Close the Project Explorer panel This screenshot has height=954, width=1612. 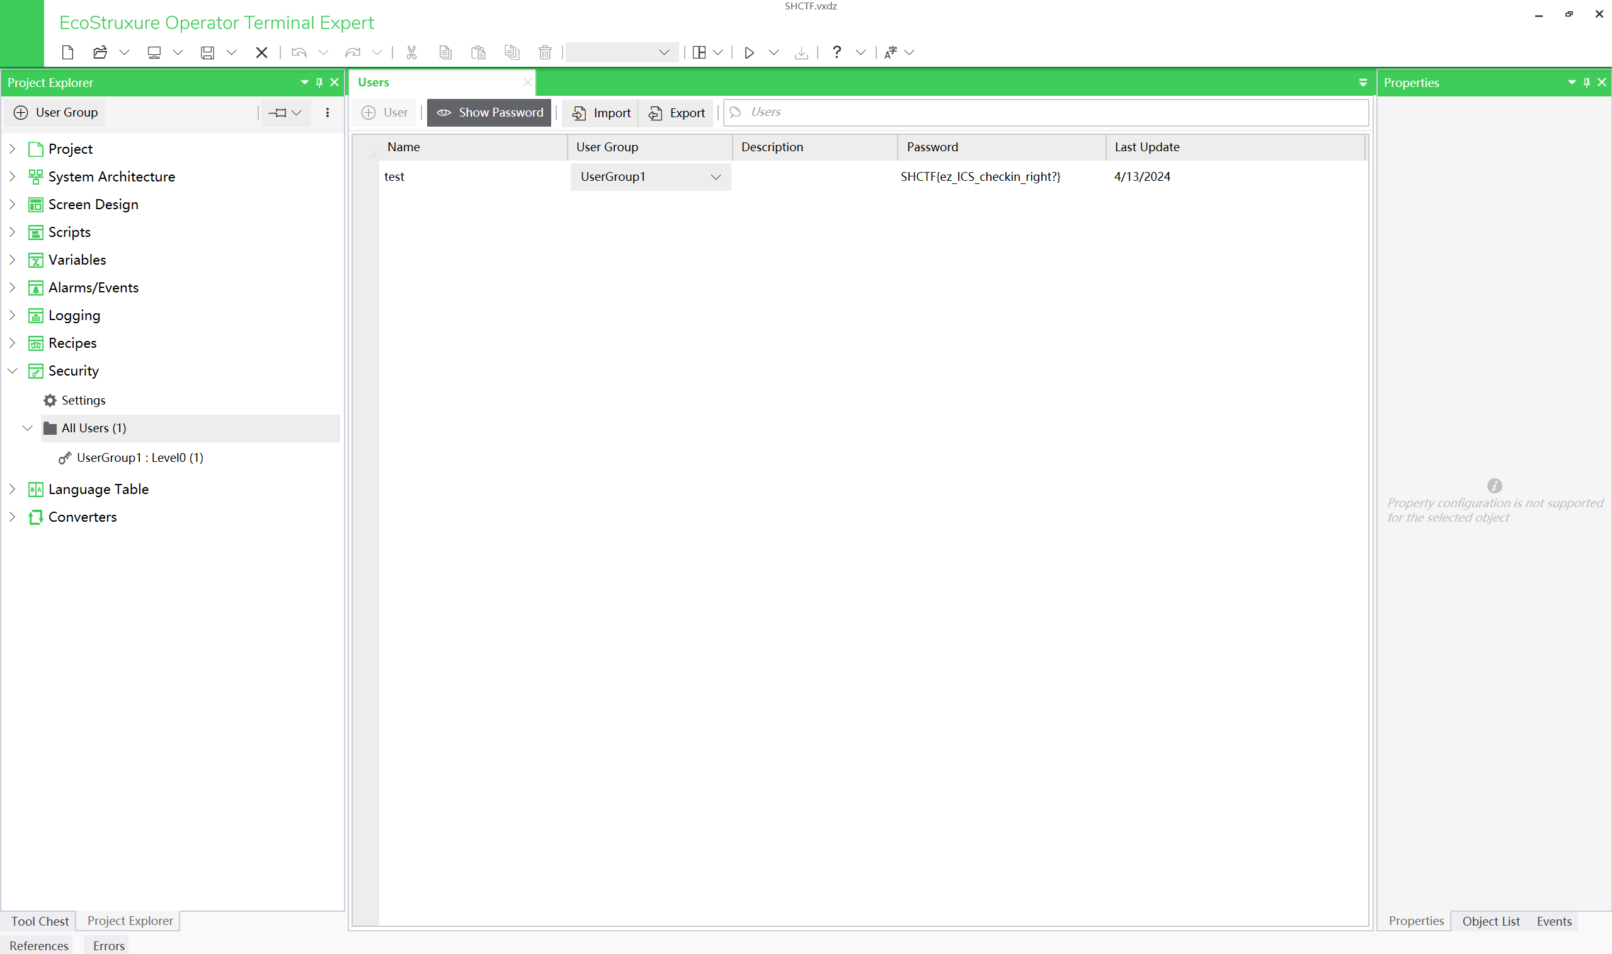click(x=334, y=83)
